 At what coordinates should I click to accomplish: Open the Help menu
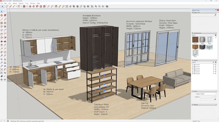point(38,3)
